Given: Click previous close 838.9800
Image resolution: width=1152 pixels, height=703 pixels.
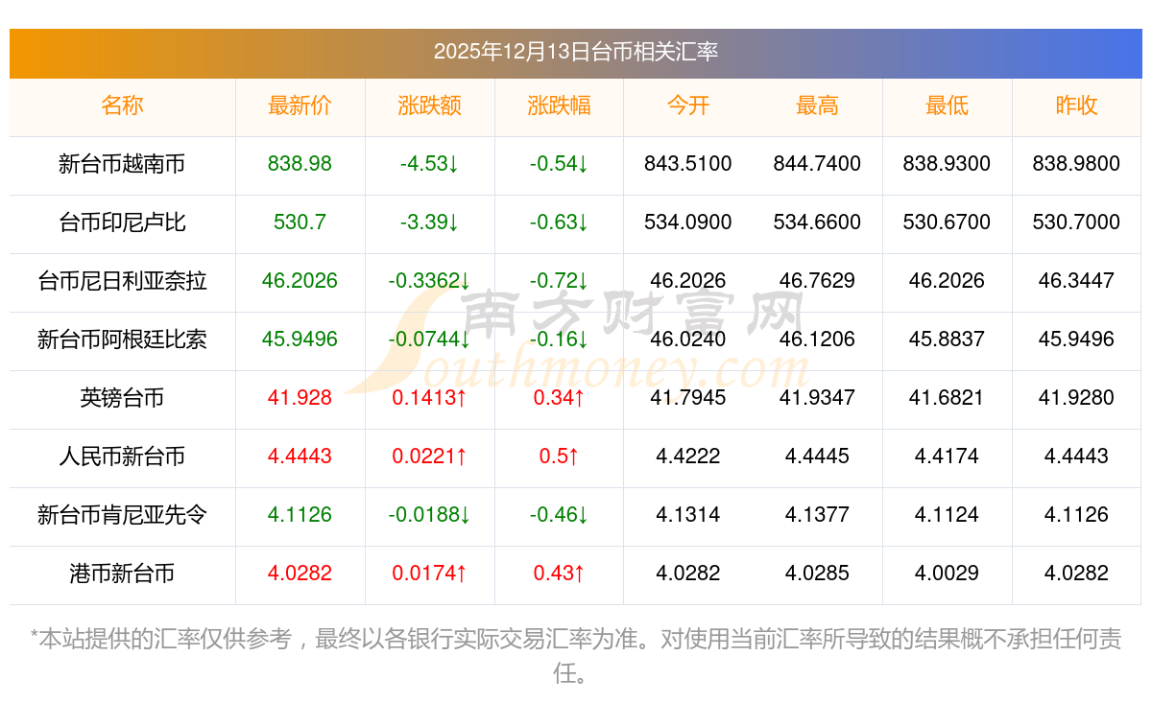Looking at the screenshot, I should 1076,164.
